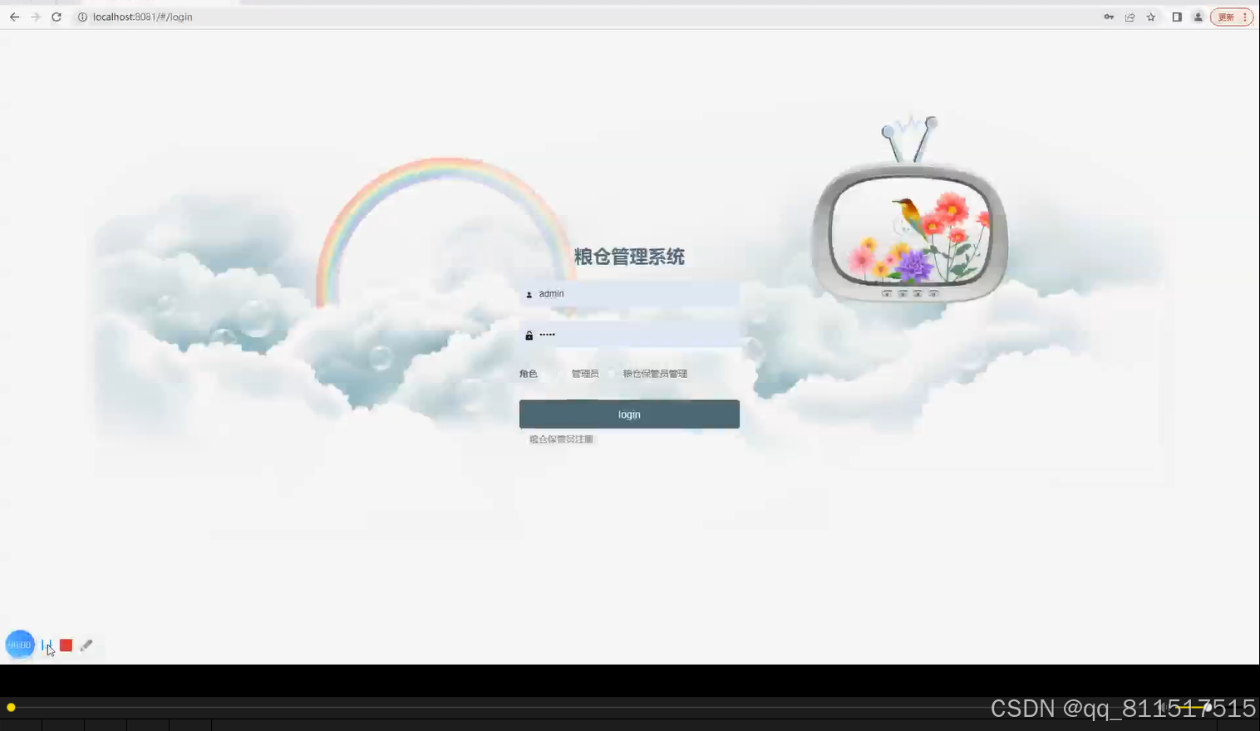The image size is (1260, 731).
Task: Go back using browser back arrow
Action: click(x=14, y=17)
